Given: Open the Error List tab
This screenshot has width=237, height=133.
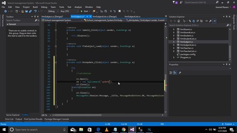Looking at the screenshot, I should [x=9, y=119].
